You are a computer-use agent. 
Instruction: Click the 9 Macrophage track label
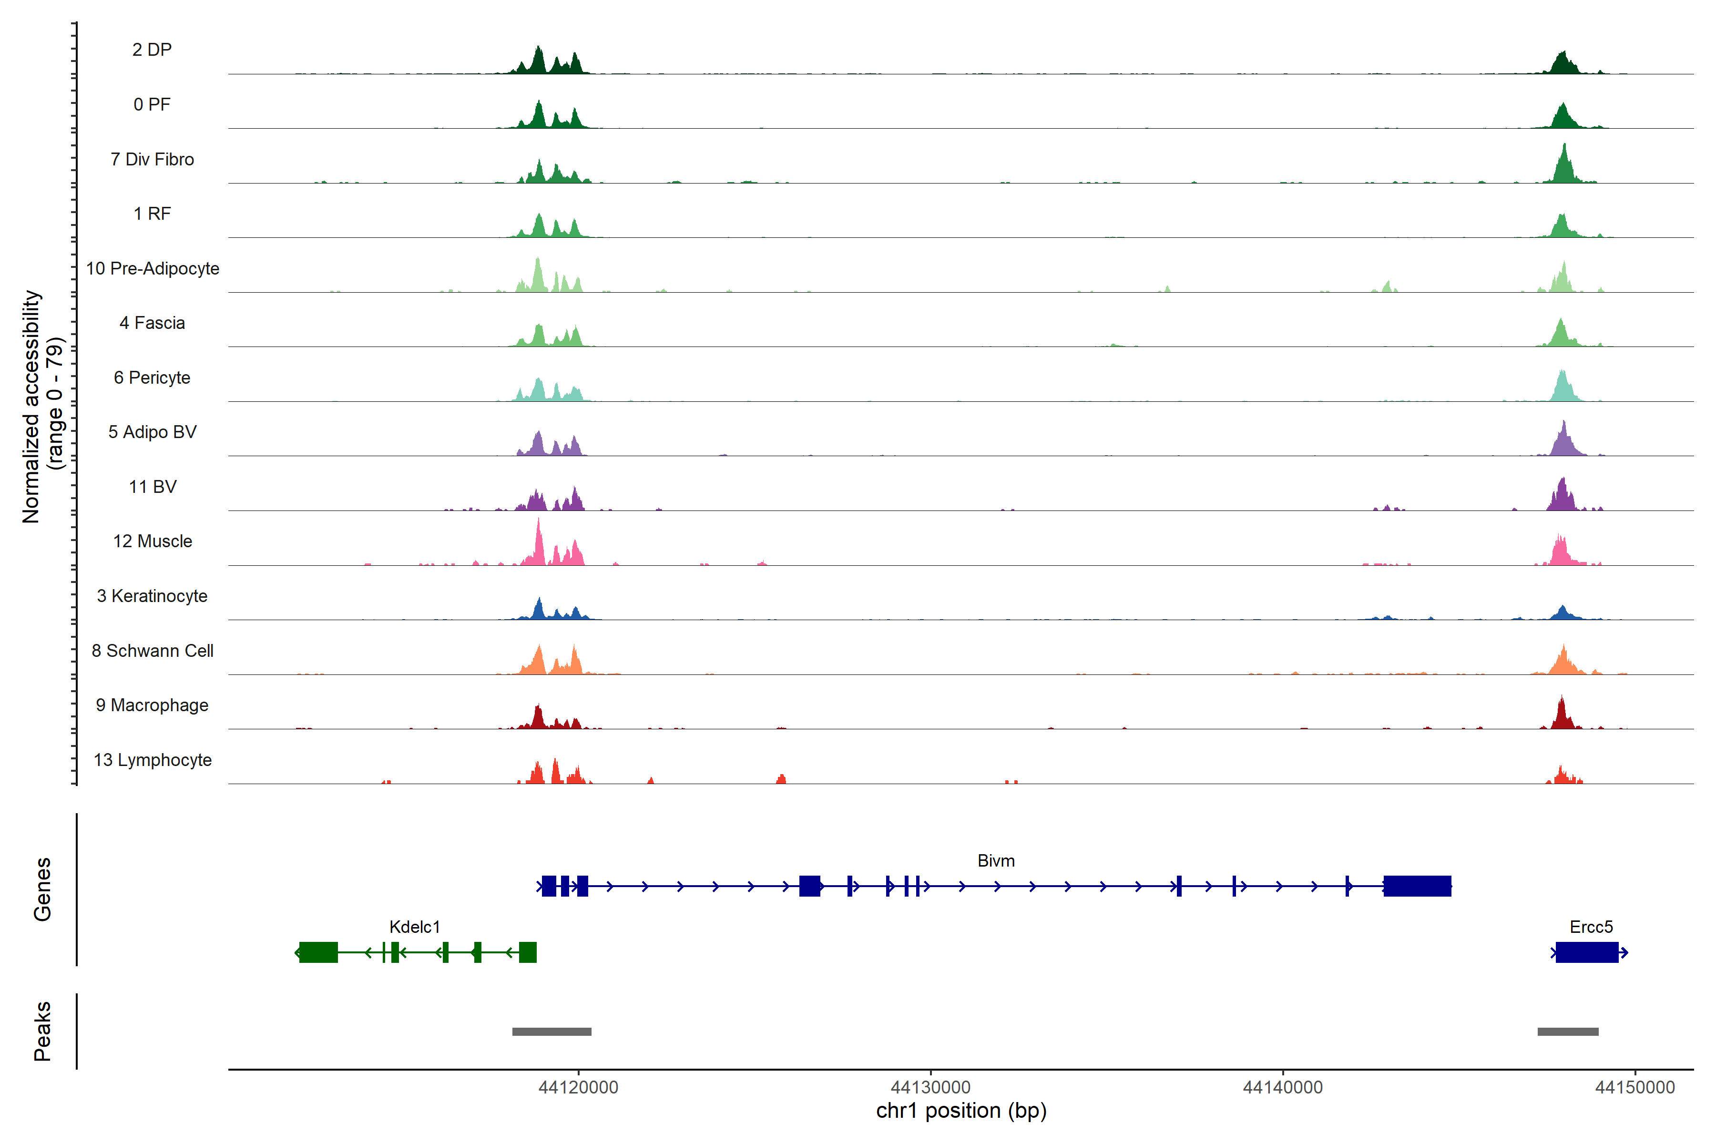[153, 705]
